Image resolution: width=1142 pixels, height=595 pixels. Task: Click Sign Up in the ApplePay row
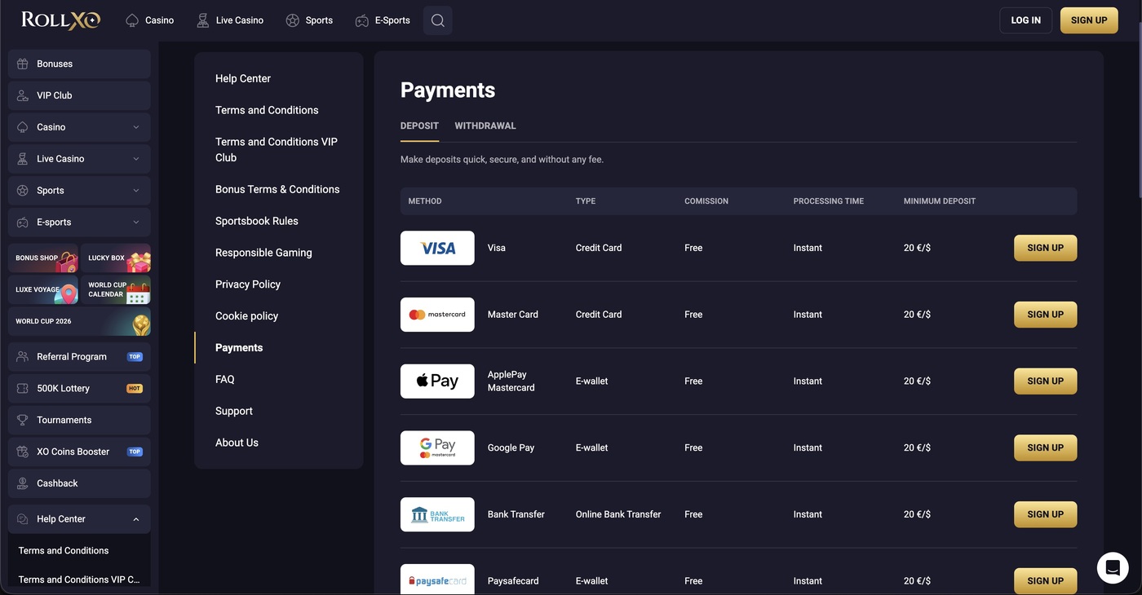(x=1045, y=381)
